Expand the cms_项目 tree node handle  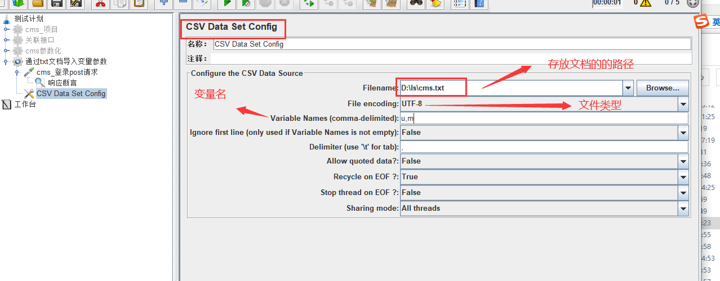point(7,29)
